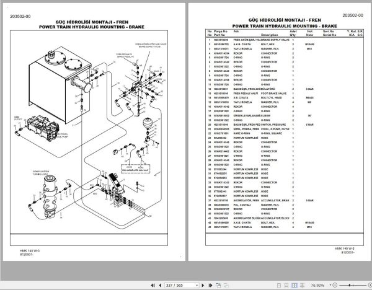Image resolution: width=372 pixels, height=290 pixels.
Task: Click the next view icon
Action: click(x=226, y=285)
